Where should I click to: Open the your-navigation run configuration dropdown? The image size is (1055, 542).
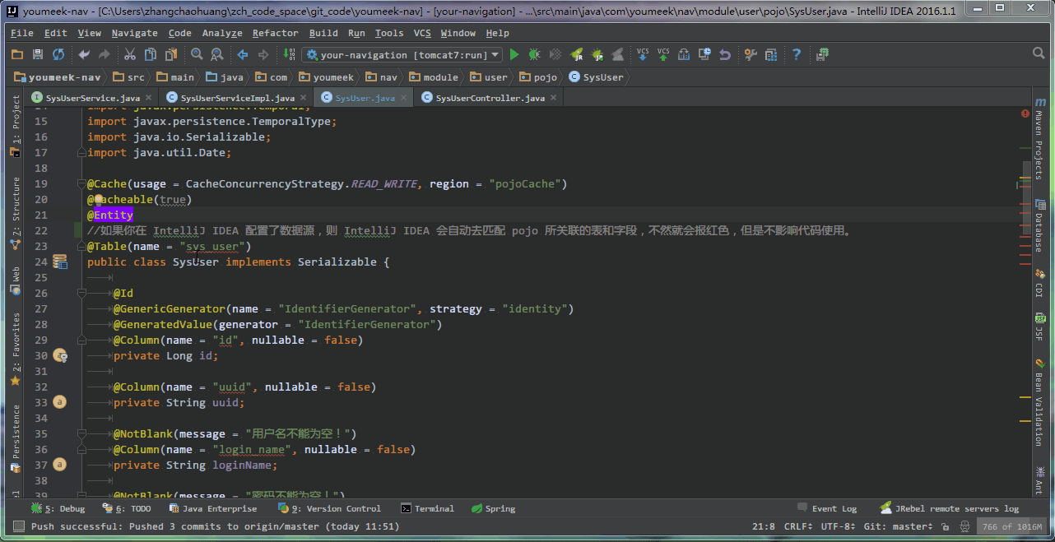[x=402, y=55]
